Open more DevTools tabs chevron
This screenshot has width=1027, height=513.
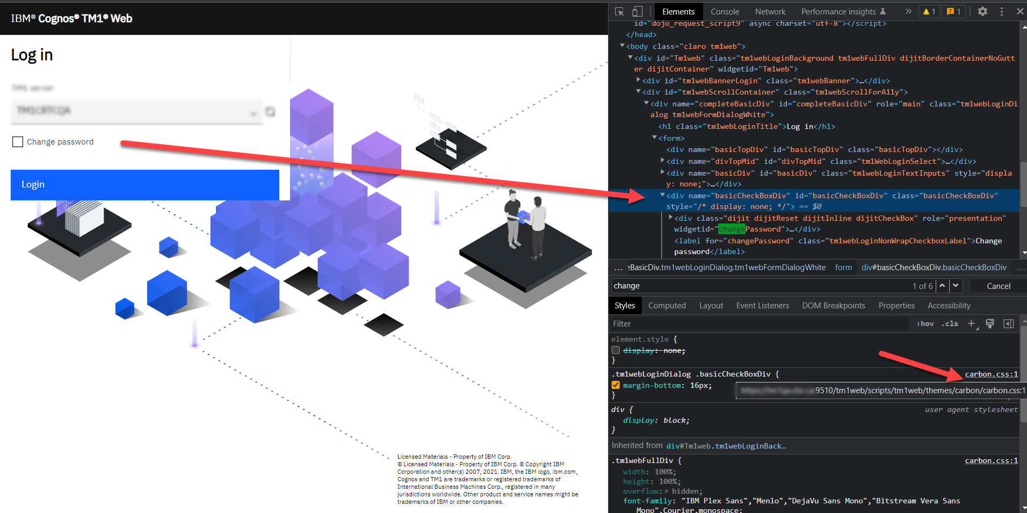908,11
